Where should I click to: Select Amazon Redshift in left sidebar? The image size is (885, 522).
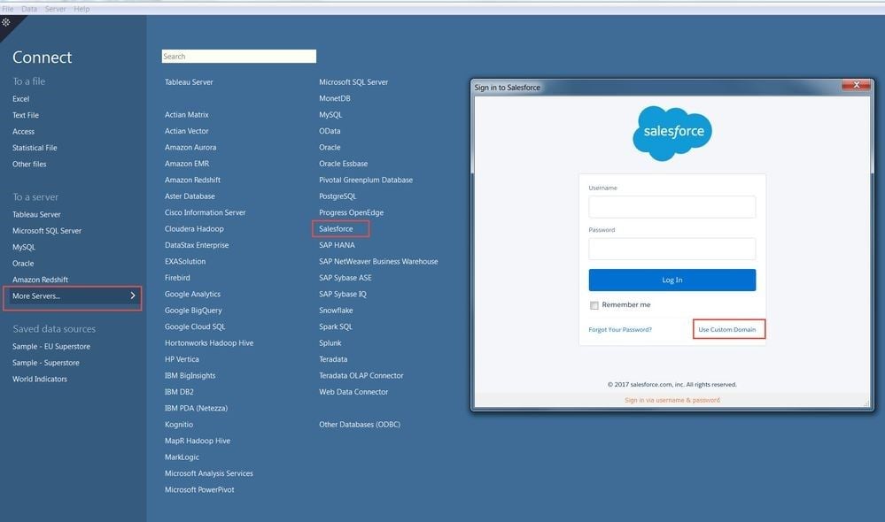point(40,280)
